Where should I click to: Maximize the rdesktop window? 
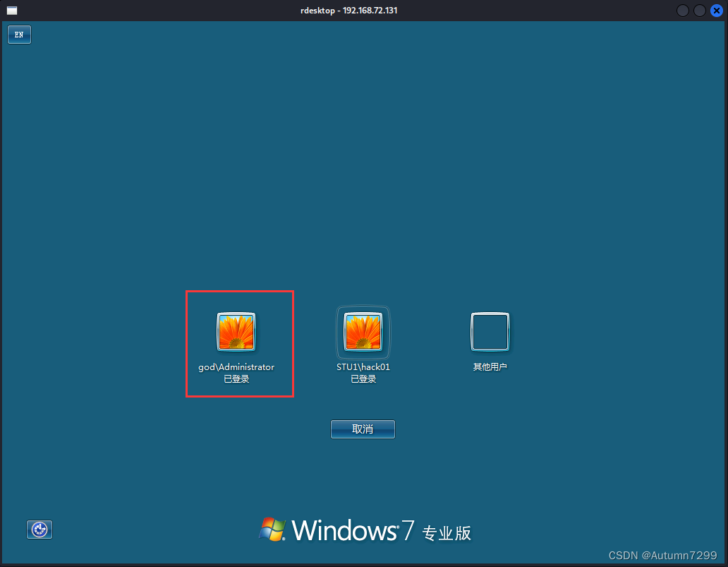700,11
